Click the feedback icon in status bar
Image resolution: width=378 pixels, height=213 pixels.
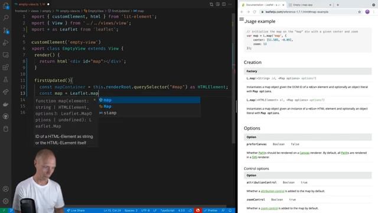(x=223, y=211)
